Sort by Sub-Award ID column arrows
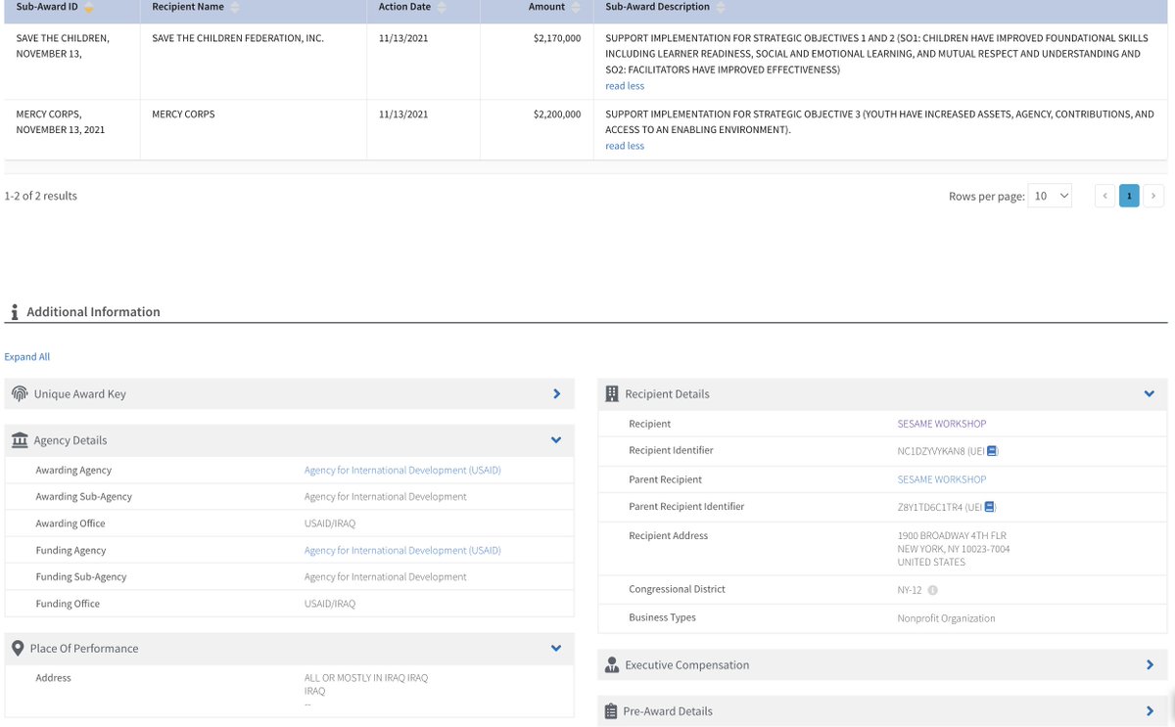The height and width of the screenshot is (727, 1175). (x=89, y=8)
